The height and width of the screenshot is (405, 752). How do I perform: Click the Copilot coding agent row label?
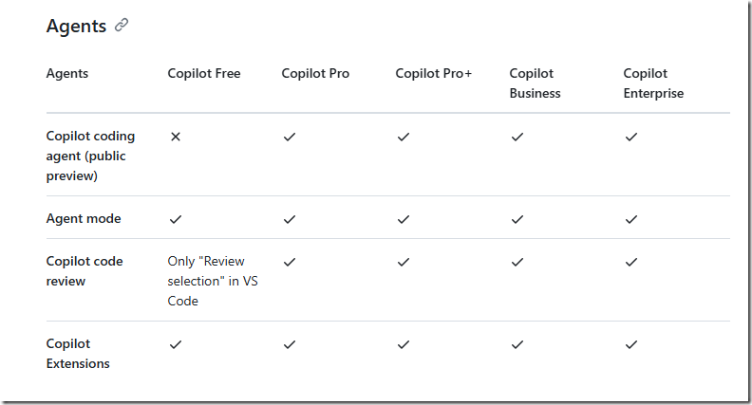90,156
